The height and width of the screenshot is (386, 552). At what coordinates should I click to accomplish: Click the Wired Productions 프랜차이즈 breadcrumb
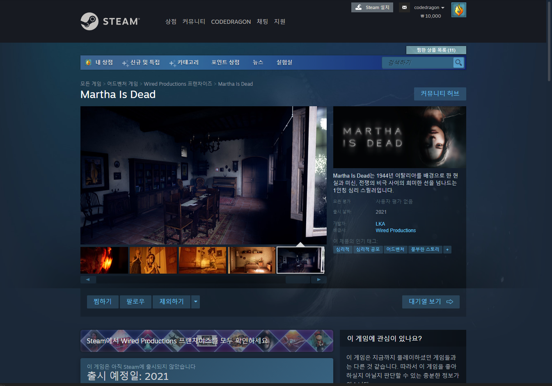click(178, 84)
